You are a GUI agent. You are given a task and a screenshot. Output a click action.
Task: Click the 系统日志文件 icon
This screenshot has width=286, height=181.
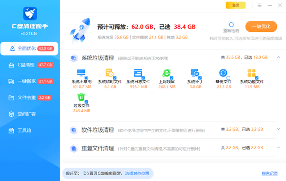click(x=138, y=73)
